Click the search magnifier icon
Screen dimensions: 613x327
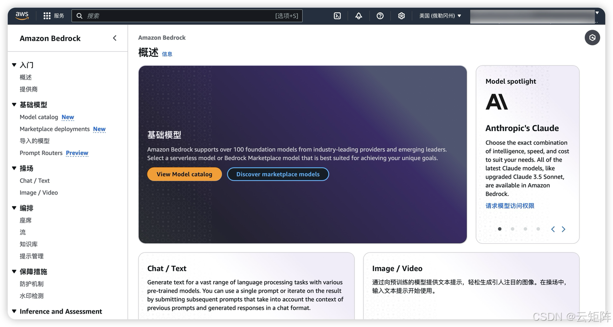point(79,16)
